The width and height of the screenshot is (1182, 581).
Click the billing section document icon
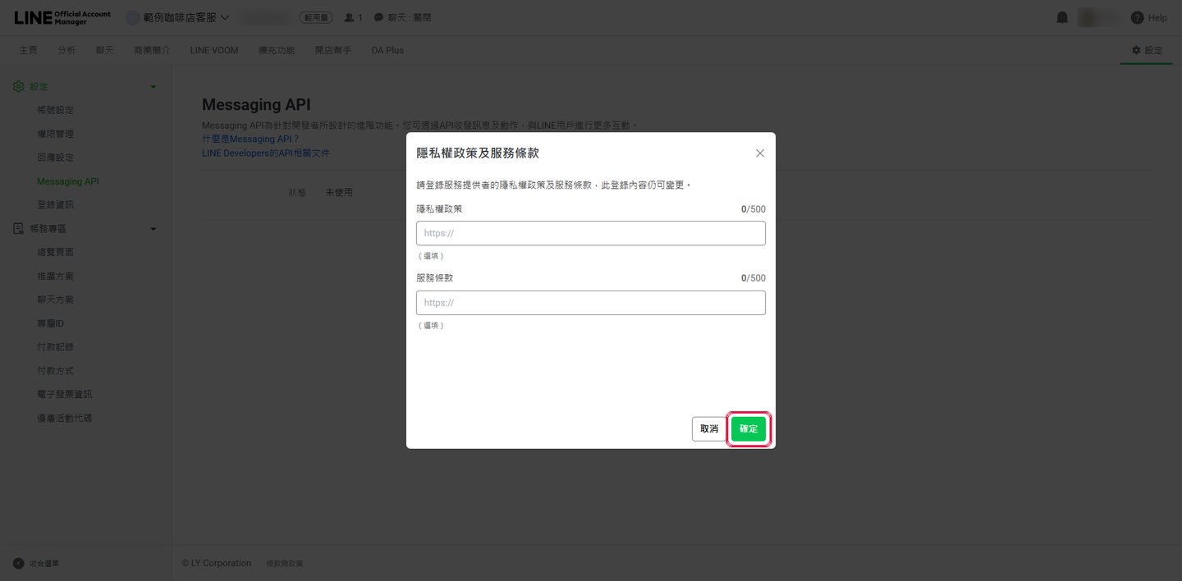[x=19, y=228]
